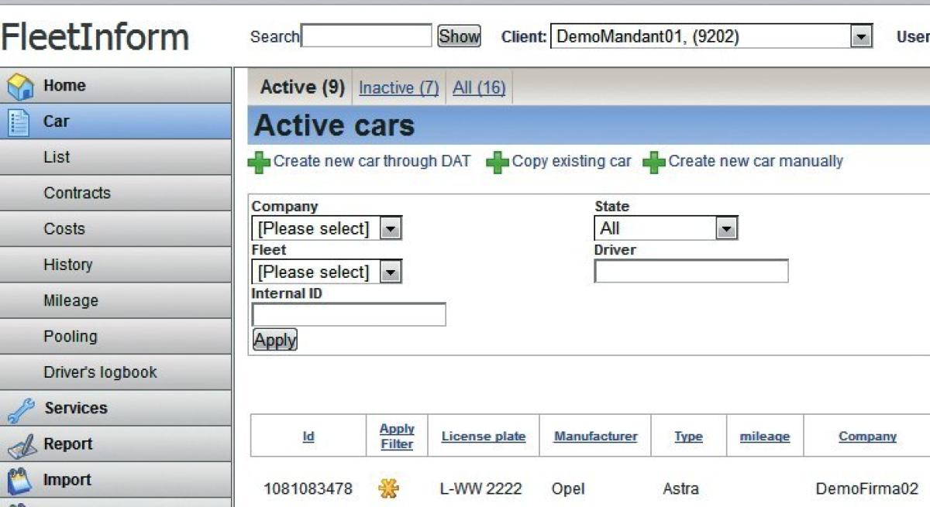
Task: Sort table by Manufacturer column
Action: click(595, 437)
